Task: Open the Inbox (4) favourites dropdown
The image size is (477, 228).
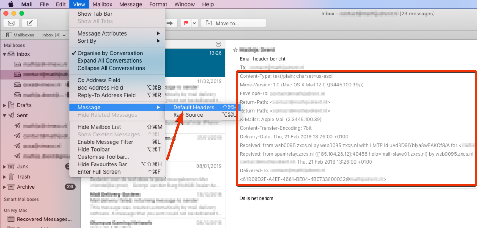Action: pos(54,35)
